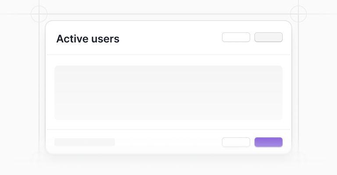This screenshot has height=175, width=337.
Task: Click the white outlined footer button
Action: coord(236,142)
